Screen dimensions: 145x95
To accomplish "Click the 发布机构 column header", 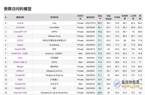I will (x=54, y=17).
